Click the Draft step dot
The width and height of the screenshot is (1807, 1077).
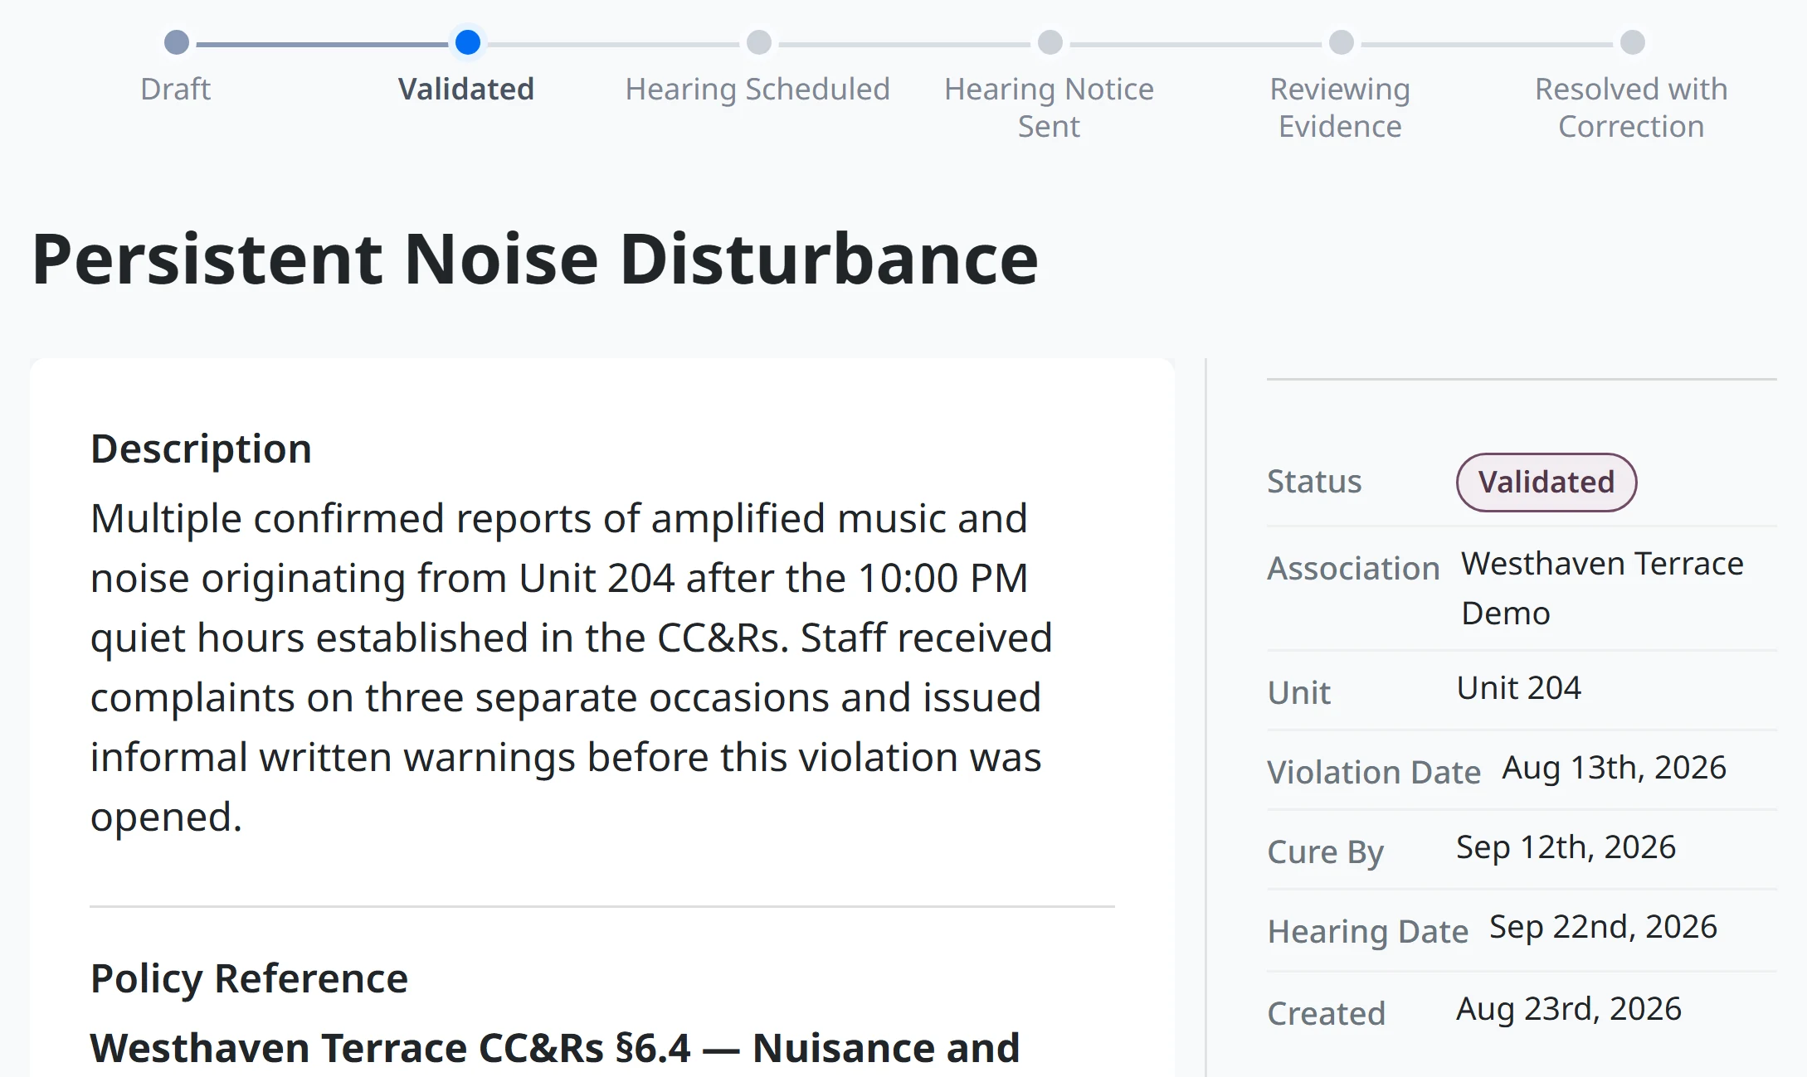coord(176,42)
